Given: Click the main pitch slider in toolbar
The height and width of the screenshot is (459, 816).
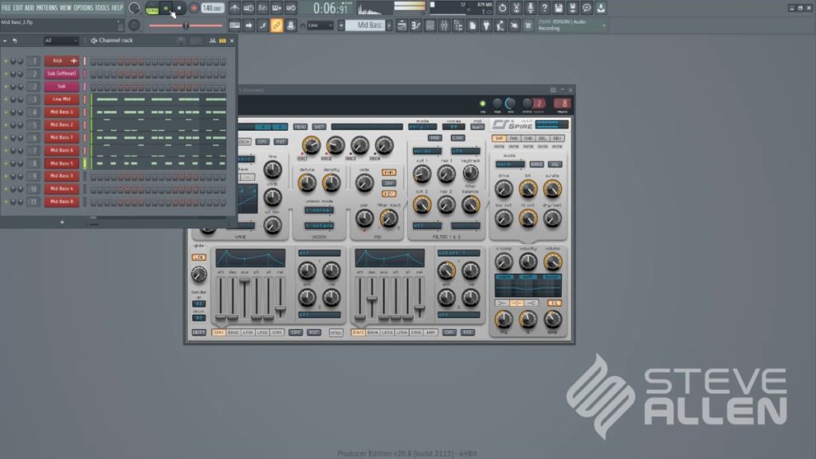Looking at the screenshot, I should [186, 25].
